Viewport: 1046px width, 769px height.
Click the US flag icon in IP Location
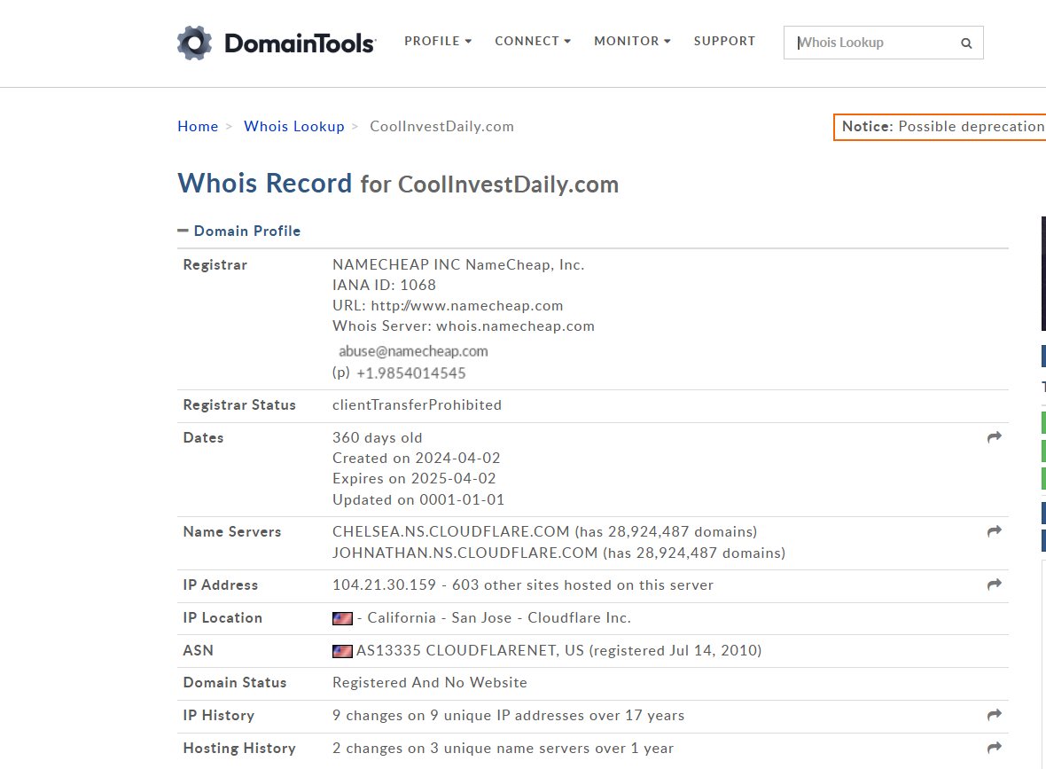pos(342,619)
